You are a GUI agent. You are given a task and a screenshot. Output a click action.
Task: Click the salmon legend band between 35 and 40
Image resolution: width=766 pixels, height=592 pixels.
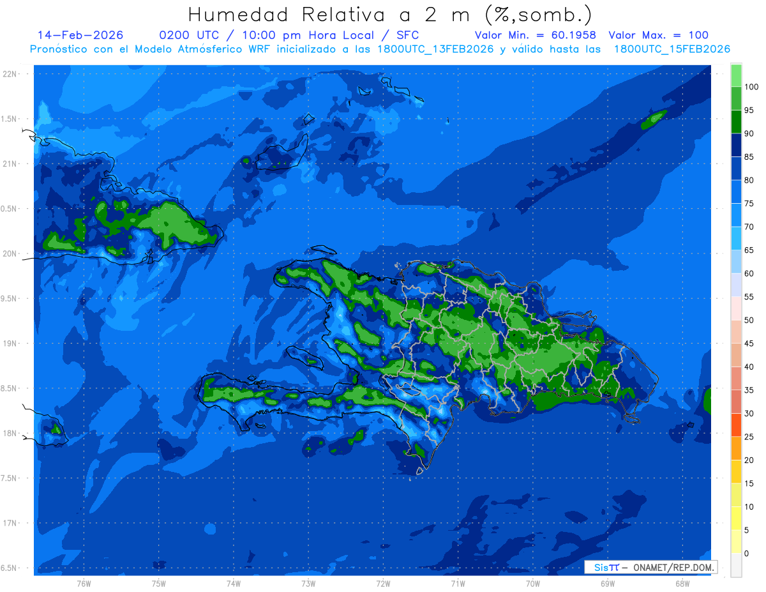[736, 378]
